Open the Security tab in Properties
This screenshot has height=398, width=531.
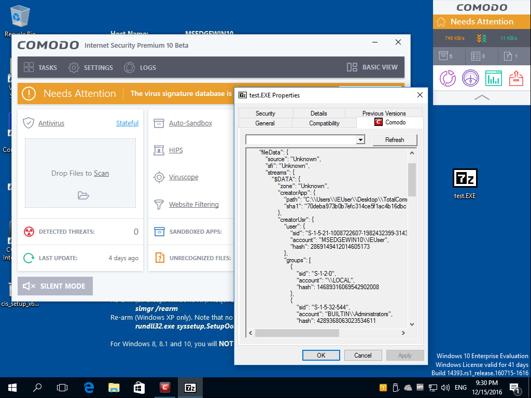click(x=265, y=113)
